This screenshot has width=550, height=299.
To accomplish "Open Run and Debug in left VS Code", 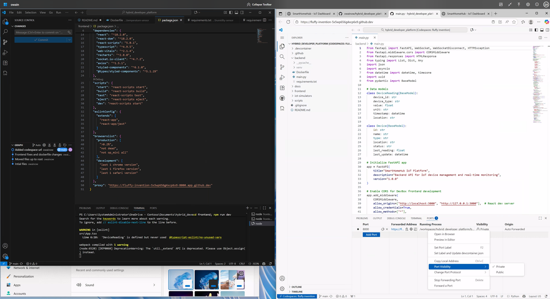I will pos(6,52).
